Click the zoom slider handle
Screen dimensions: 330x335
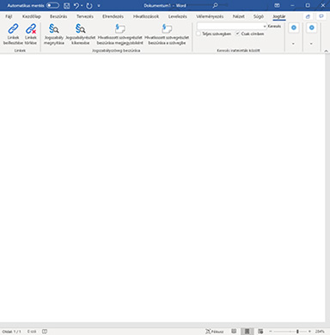(x=297, y=332)
